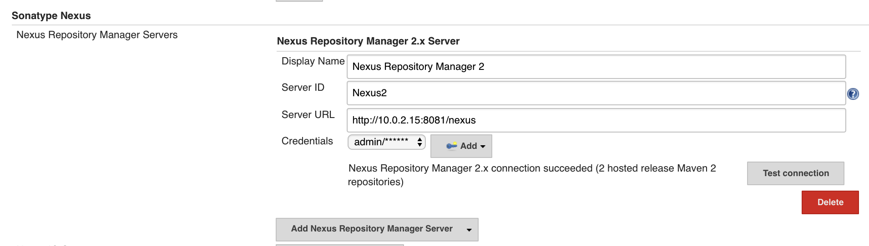Click Add Nexus Repository Manager Server label
This screenshot has width=869, height=246.
371,229
